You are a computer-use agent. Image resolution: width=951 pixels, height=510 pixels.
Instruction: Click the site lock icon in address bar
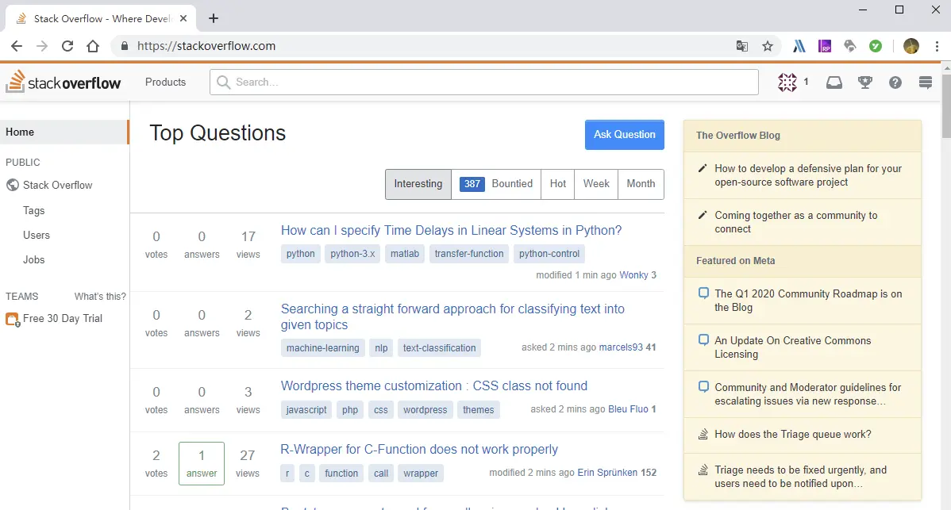(x=125, y=46)
